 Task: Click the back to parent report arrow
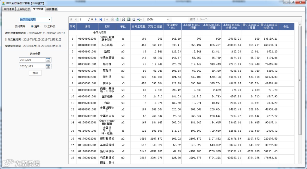point(107,19)
